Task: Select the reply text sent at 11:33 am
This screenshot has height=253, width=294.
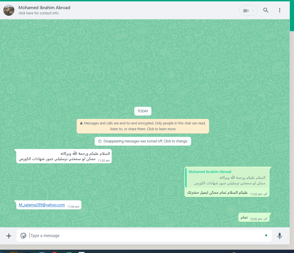Action: coord(218,192)
